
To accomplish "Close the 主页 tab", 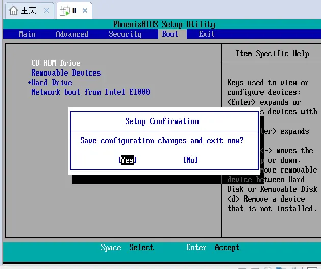I will [x=46, y=10].
